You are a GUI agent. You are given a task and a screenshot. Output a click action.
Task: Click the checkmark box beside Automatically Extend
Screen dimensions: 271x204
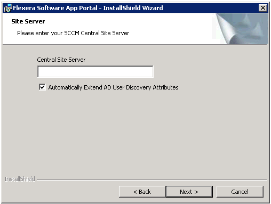[42, 87]
